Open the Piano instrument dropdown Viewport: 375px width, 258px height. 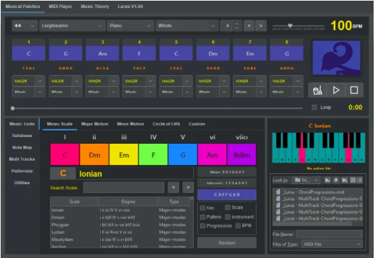(131, 26)
